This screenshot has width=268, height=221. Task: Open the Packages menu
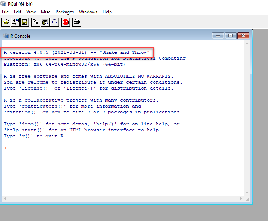pos(64,12)
